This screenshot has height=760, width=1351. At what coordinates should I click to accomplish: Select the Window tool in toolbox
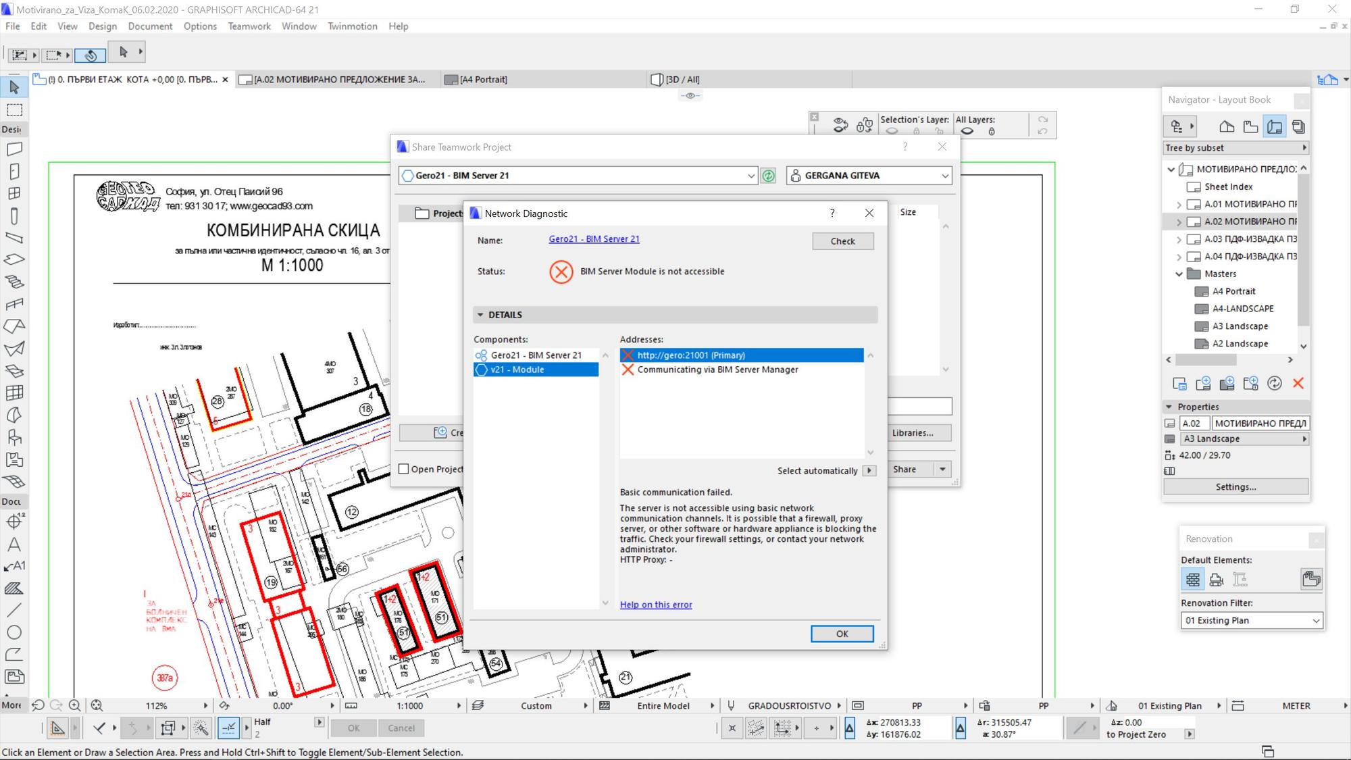(14, 193)
